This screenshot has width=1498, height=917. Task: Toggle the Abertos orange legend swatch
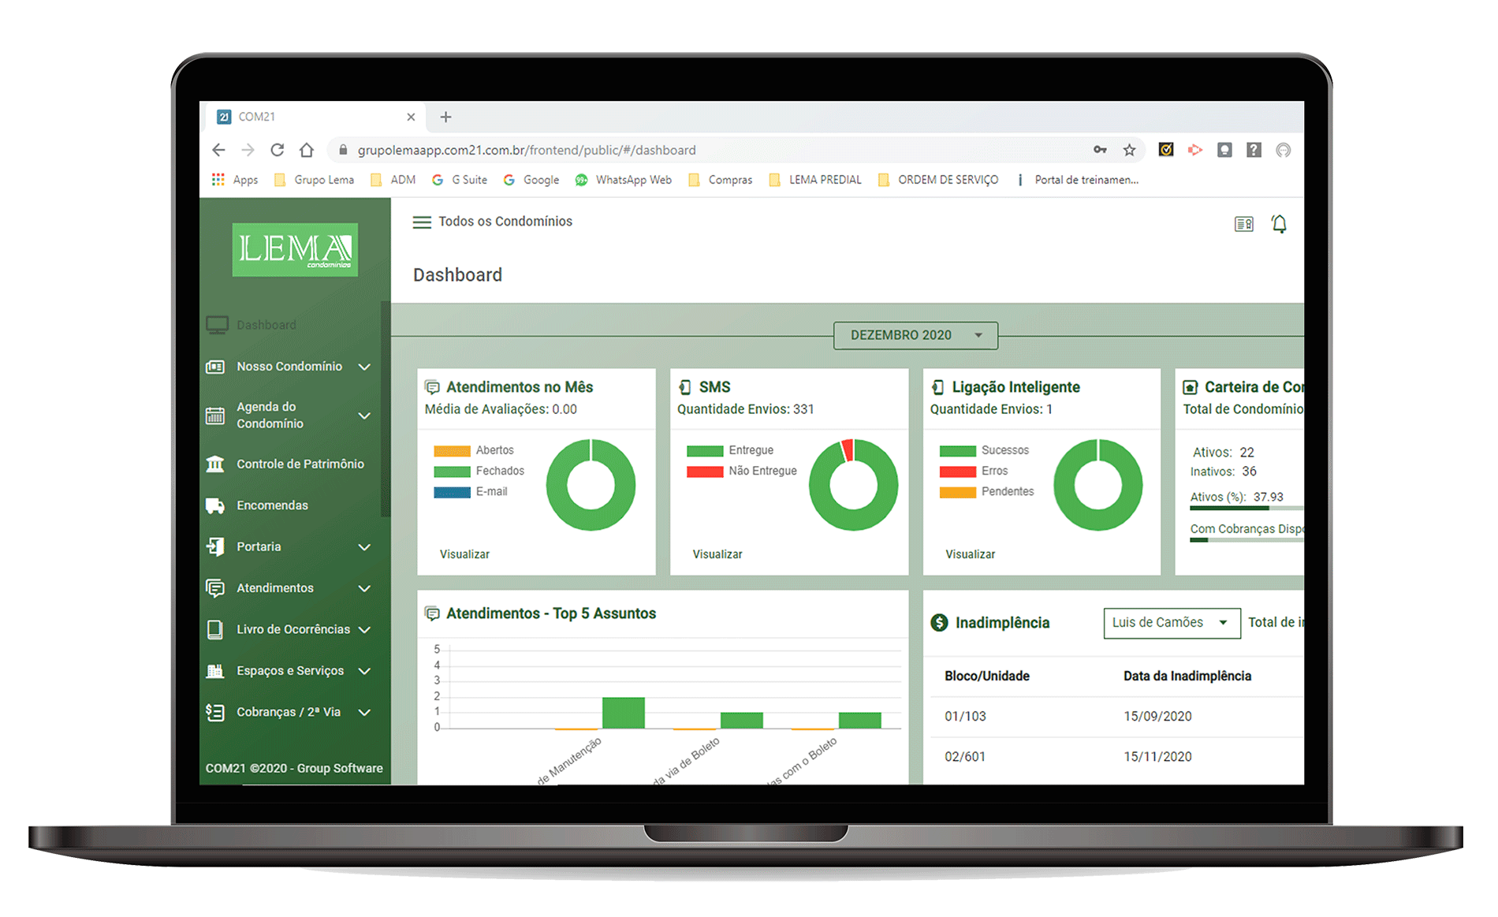tap(452, 451)
